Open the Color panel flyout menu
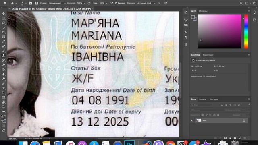The width and height of the screenshot is (258, 145). click(249, 11)
